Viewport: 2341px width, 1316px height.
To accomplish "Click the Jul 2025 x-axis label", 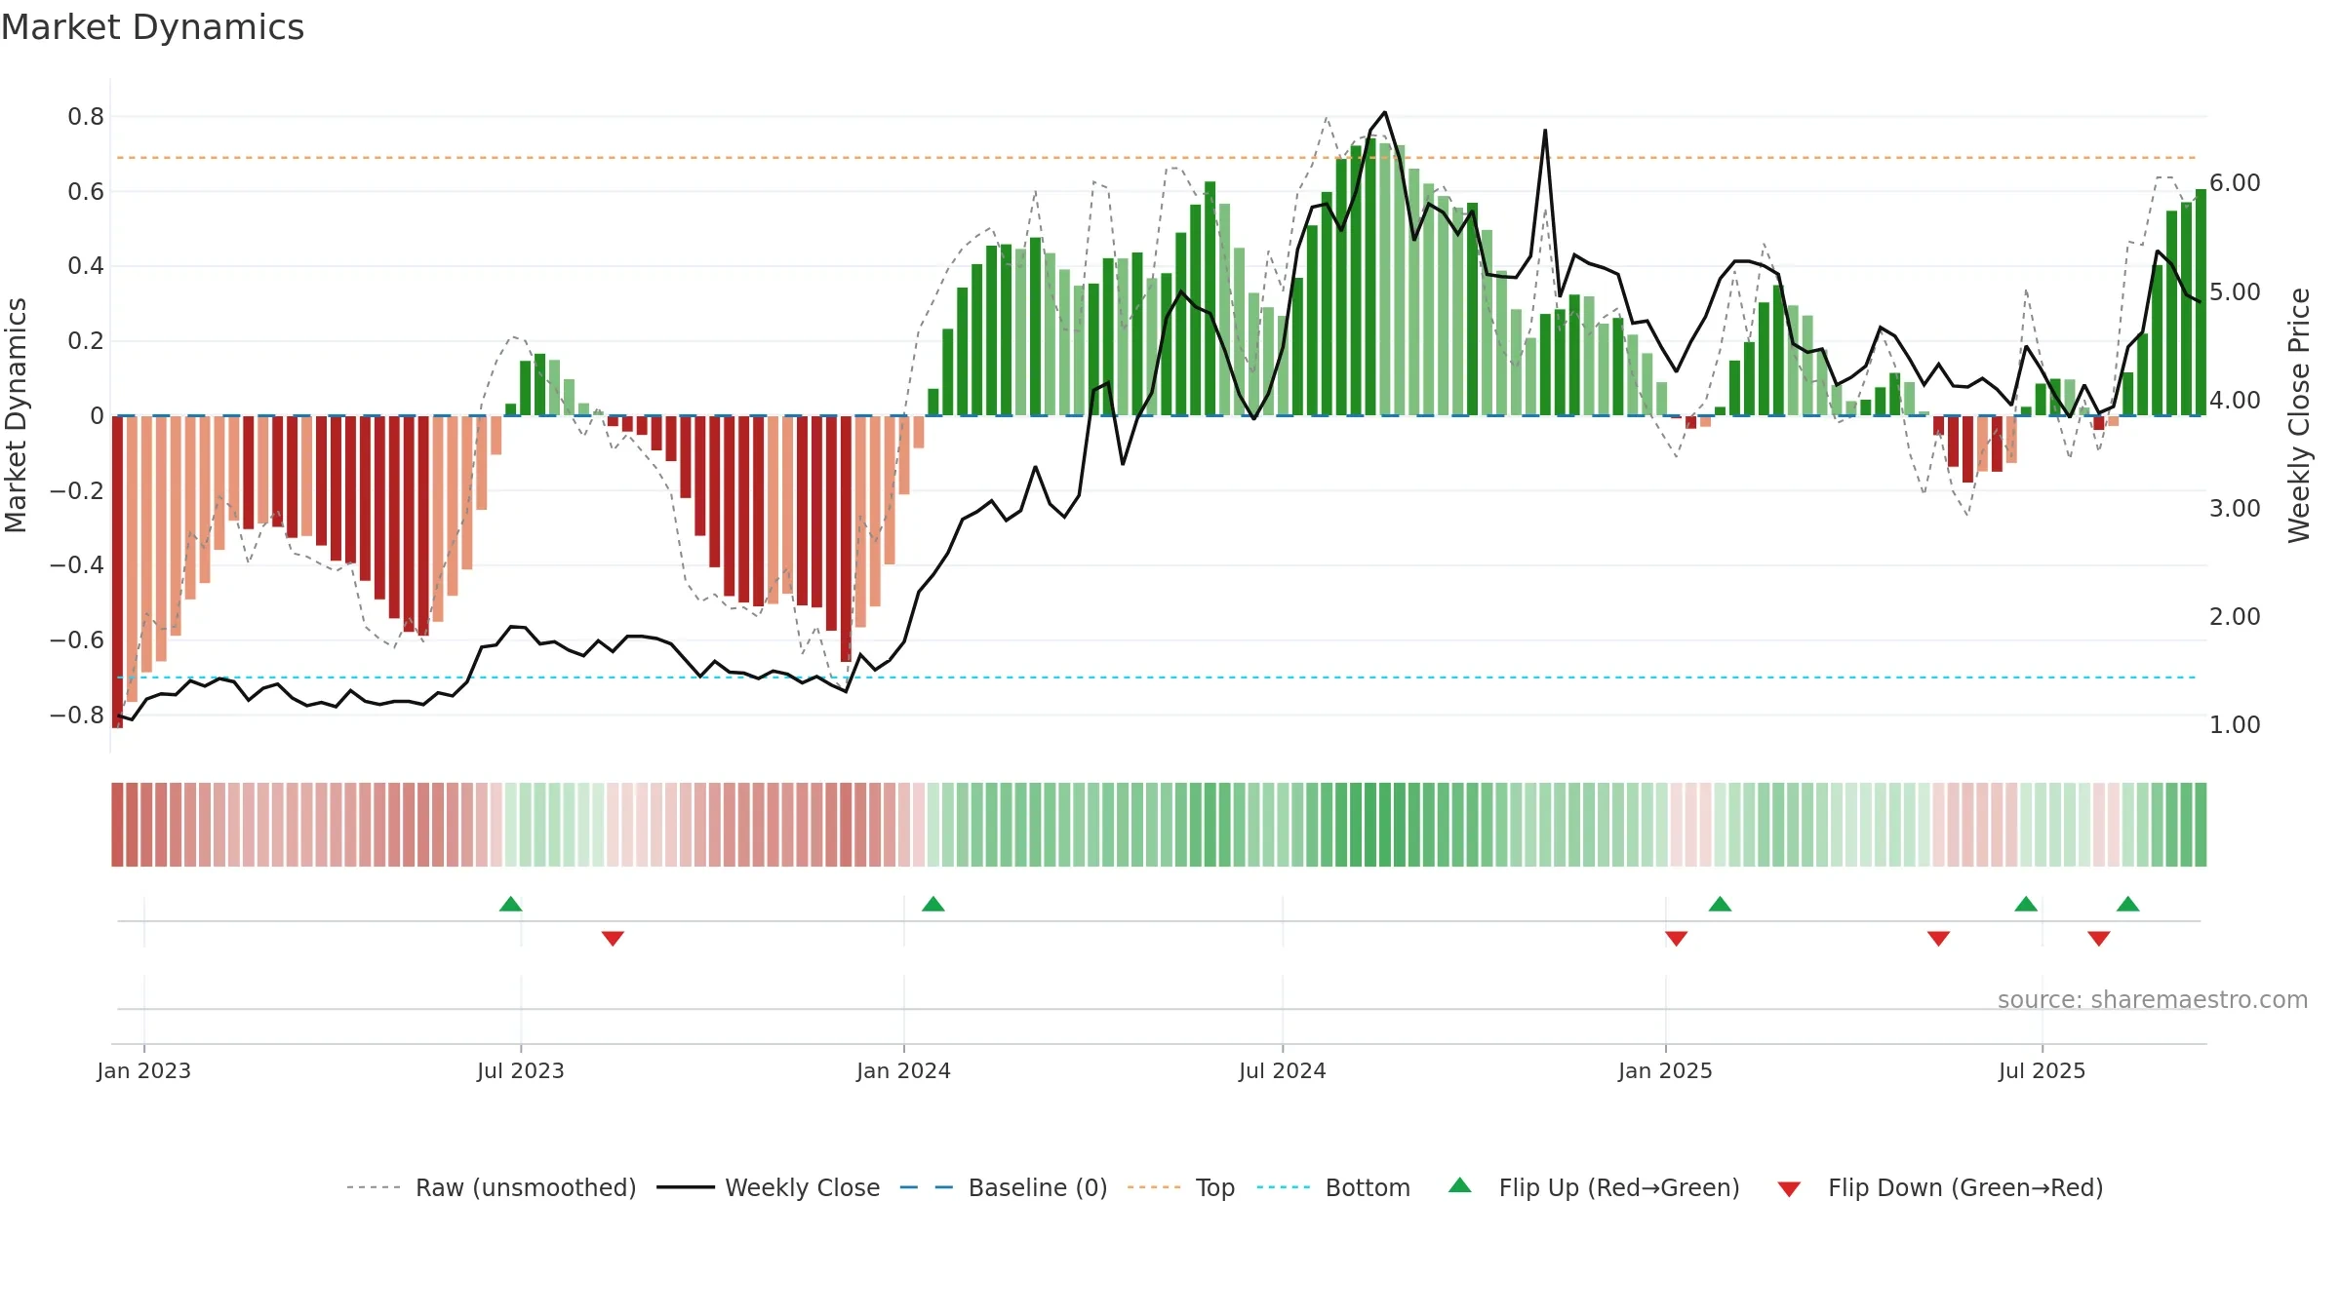I will [2043, 1070].
